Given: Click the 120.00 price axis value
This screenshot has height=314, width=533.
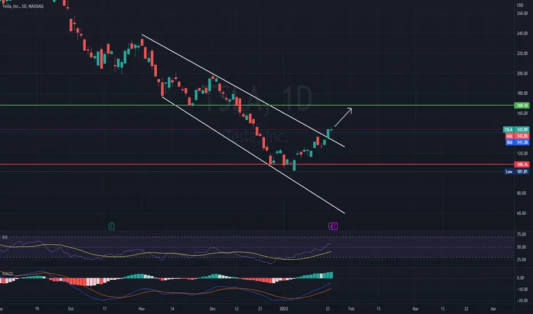Looking at the screenshot, I should pyautogui.click(x=522, y=154).
